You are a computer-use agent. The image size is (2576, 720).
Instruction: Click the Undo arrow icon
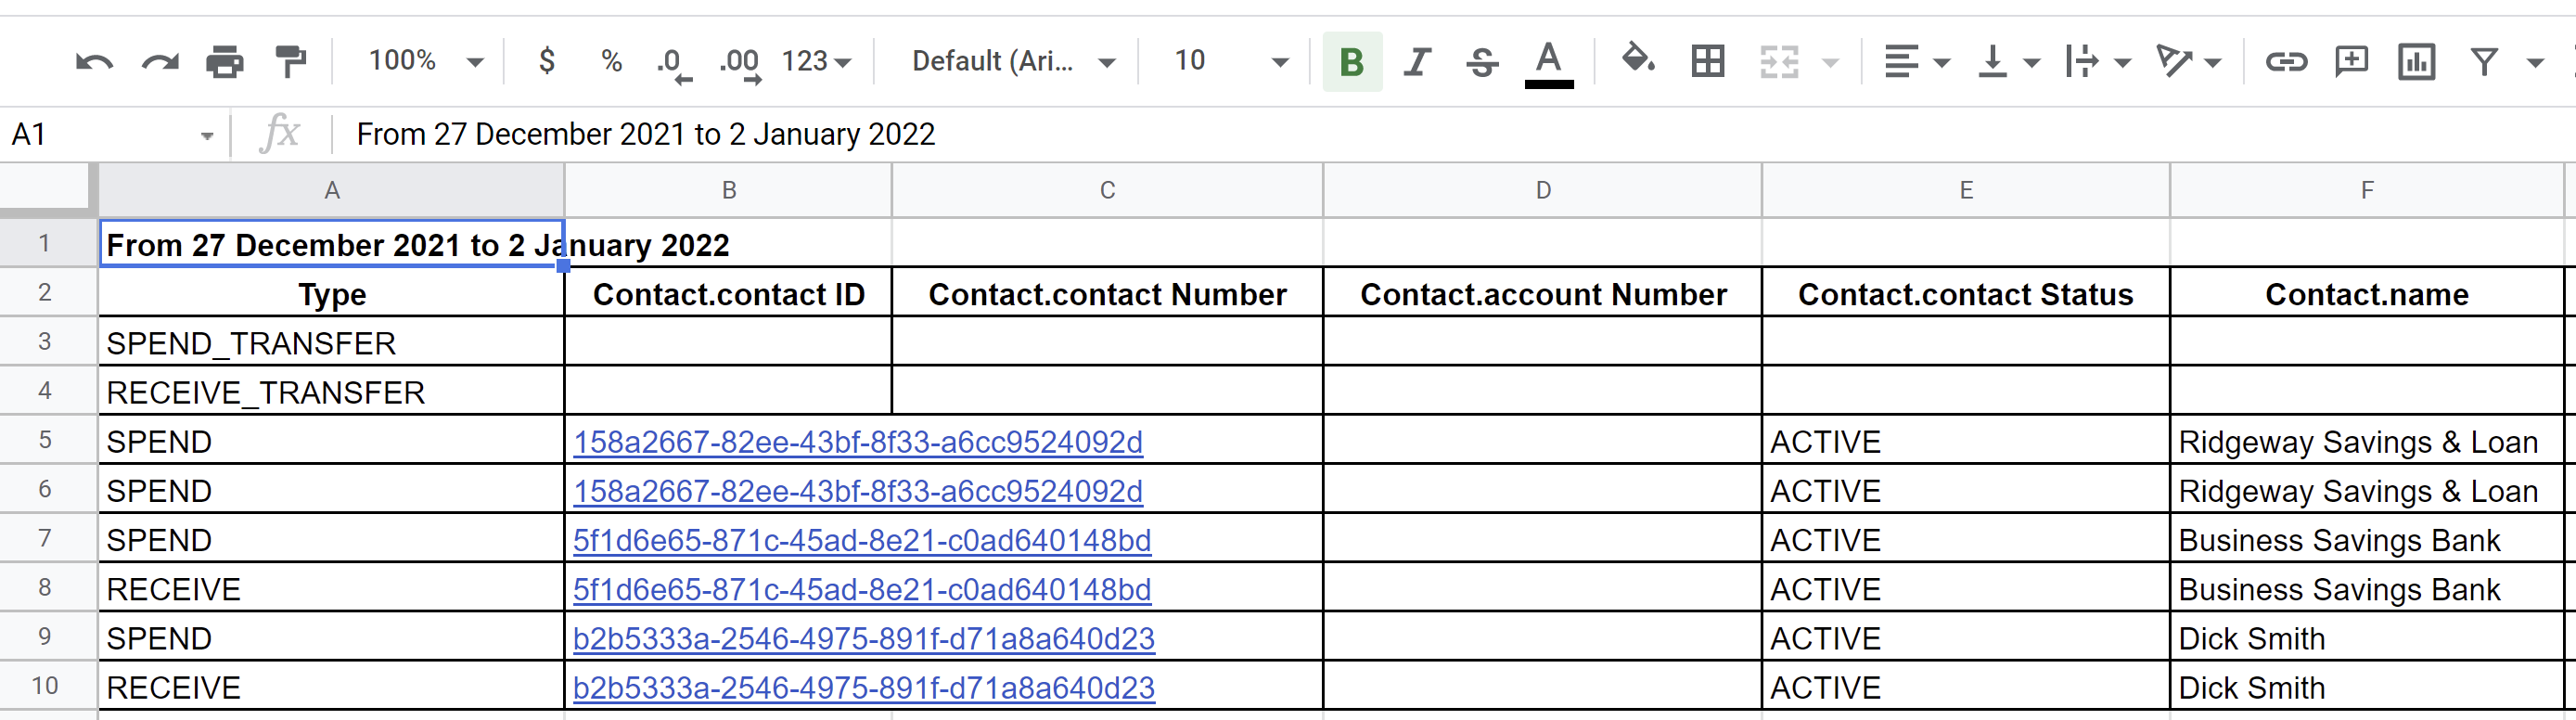(95, 62)
